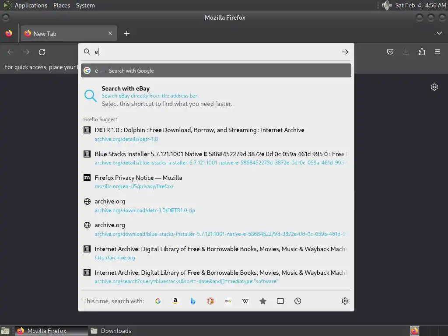Image resolution: width=448 pixels, height=336 pixels.
Task: Click the date and time clock
Action: tap(420, 5)
